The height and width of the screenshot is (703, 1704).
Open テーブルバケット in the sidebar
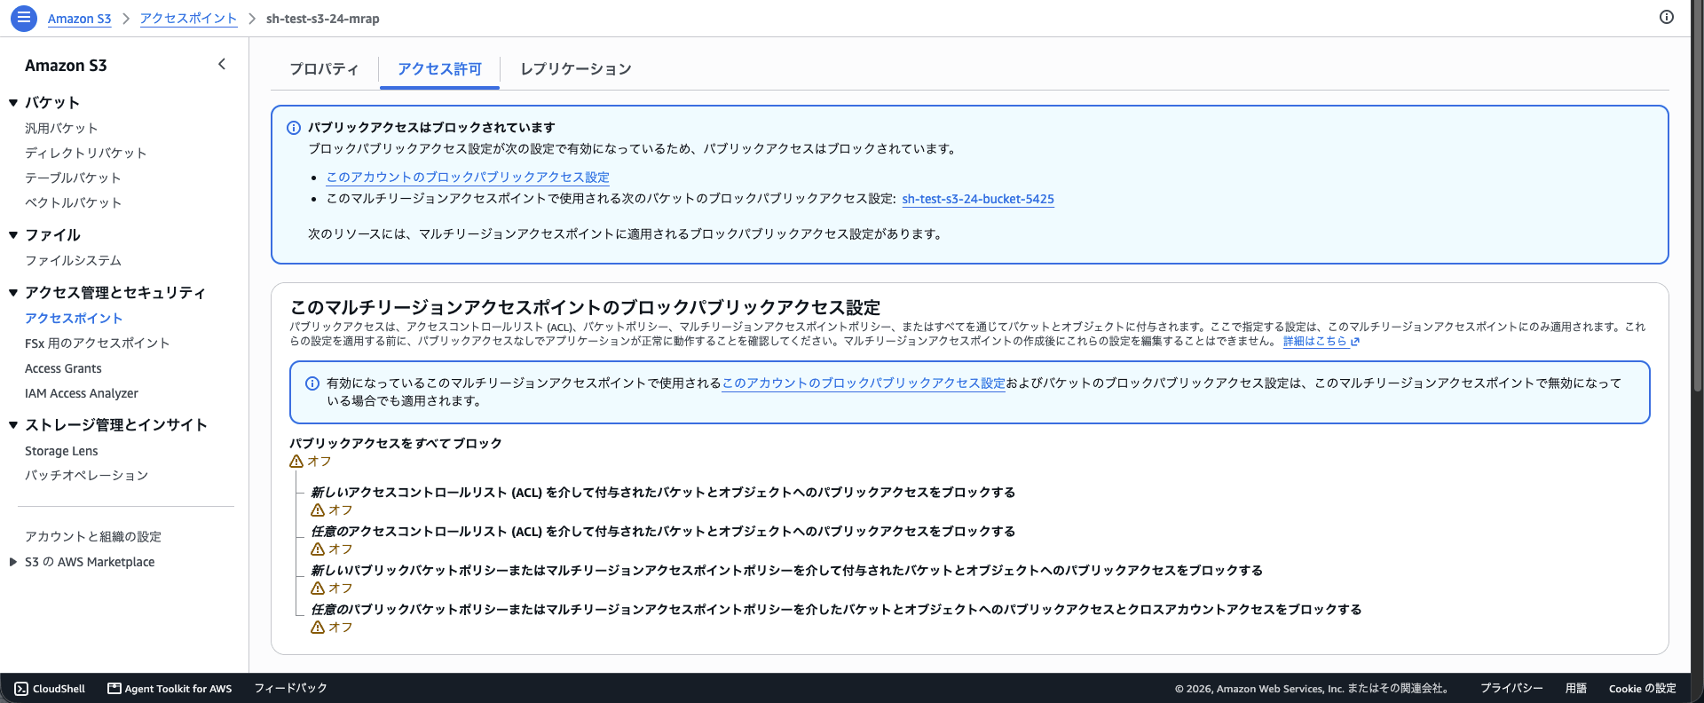click(x=73, y=178)
